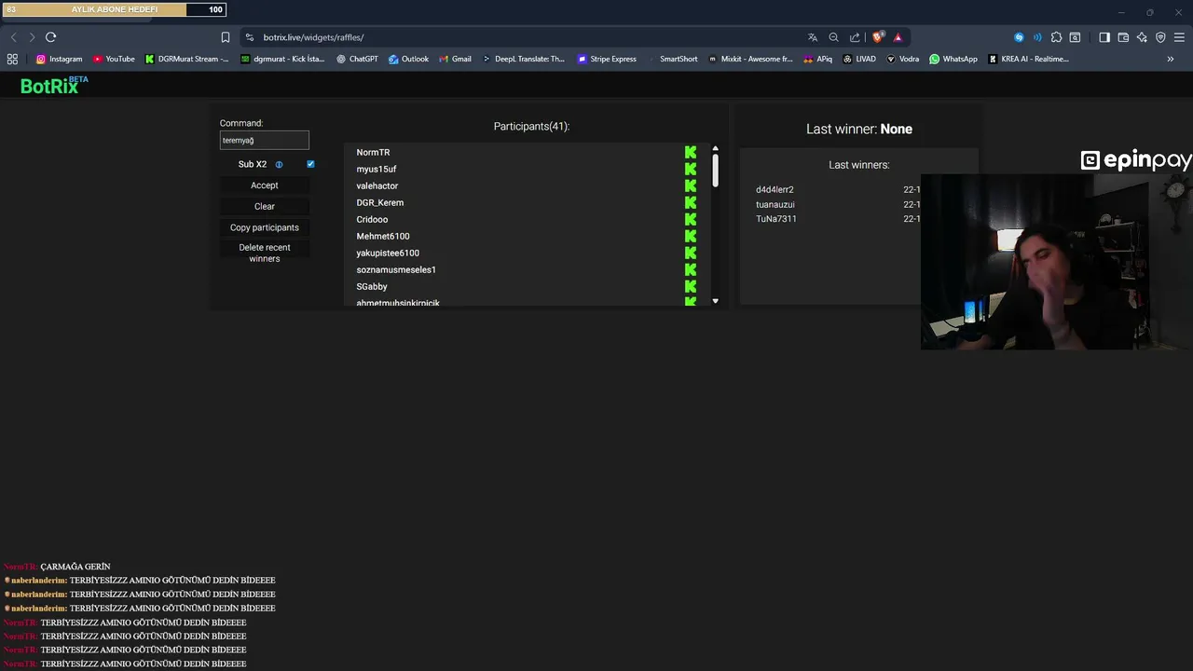Toggle the browser sidebar panel icon
The width and height of the screenshot is (1193, 671).
tap(1104, 37)
